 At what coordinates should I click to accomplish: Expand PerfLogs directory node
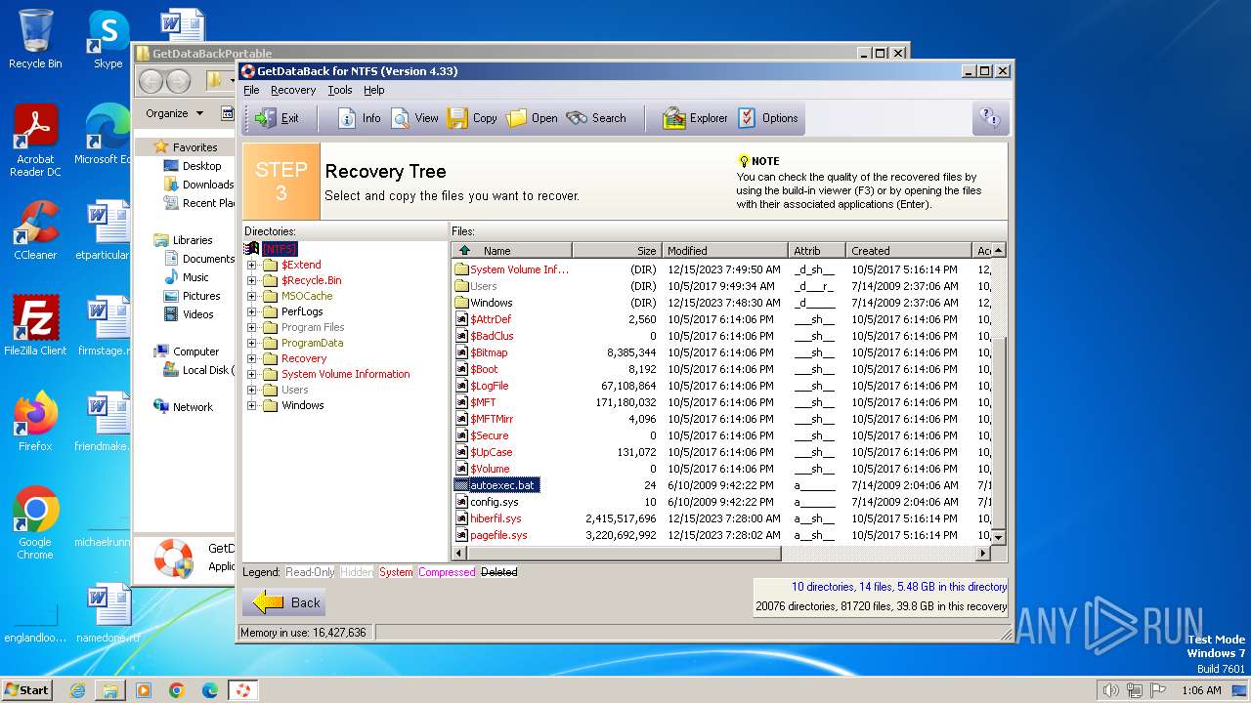point(252,311)
